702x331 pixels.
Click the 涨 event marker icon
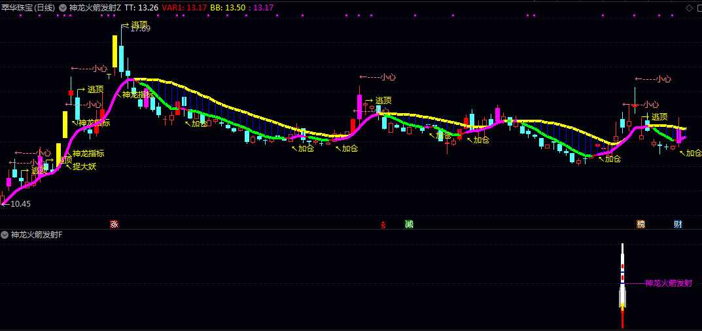pos(114,224)
